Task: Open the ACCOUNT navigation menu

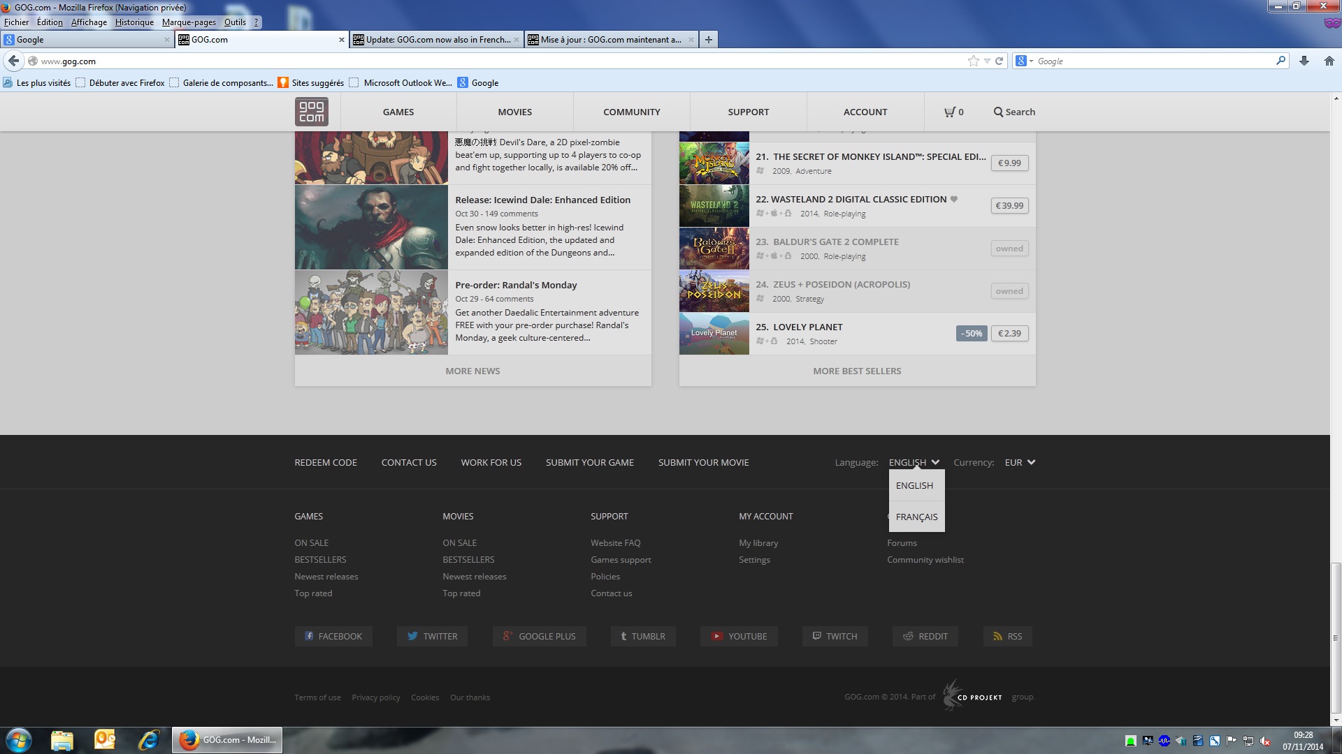Action: tap(865, 112)
